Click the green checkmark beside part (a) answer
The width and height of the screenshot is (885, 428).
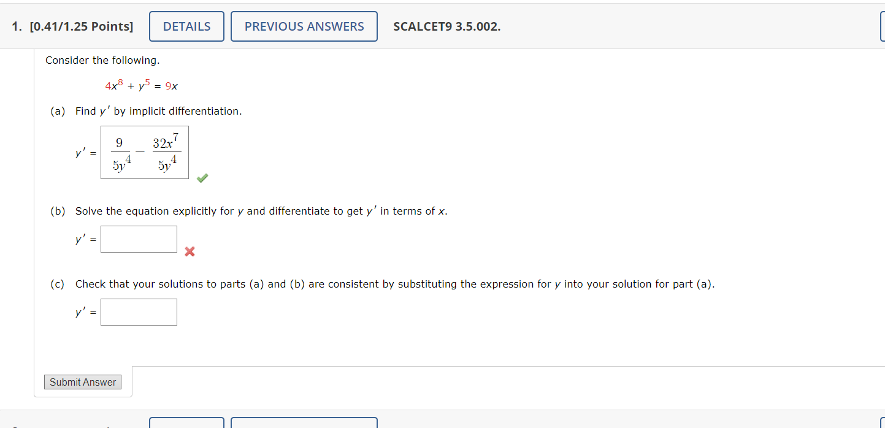202,177
